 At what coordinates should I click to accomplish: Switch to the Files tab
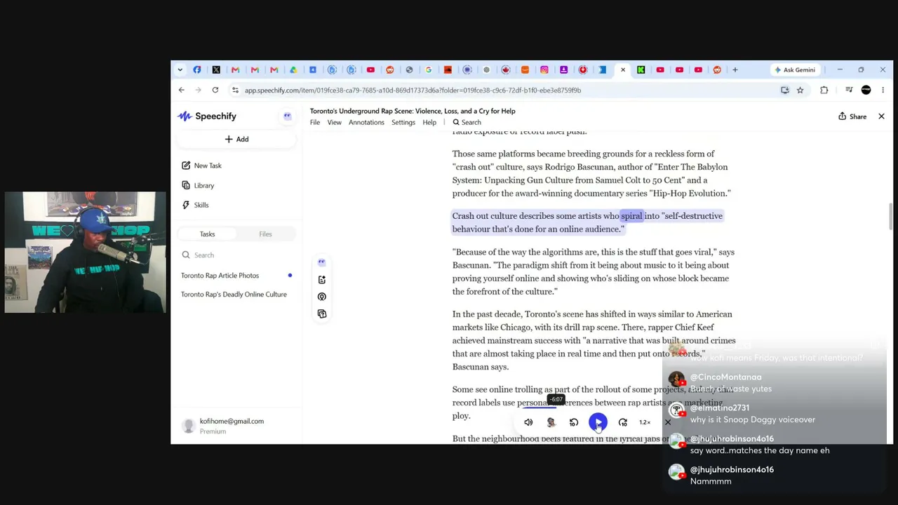[x=265, y=234]
